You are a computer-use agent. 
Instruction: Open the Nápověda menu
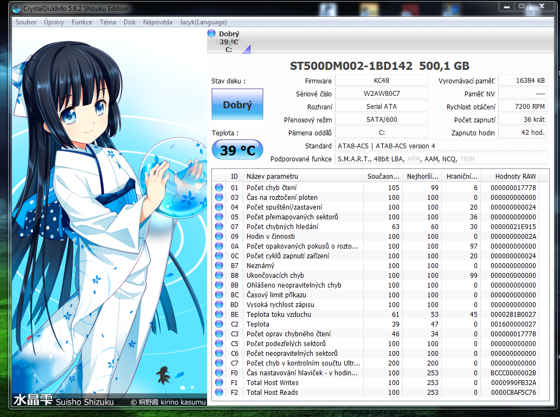pos(158,22)
